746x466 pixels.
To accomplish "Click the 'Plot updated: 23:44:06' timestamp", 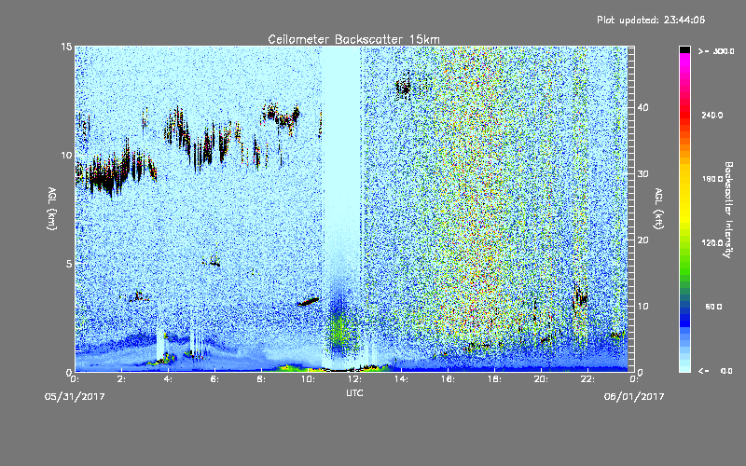I will 651,20.
